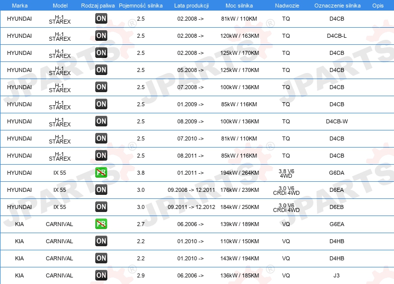The width and height of the screenshot is (394, 284).
Task: Click the Lata produkcji column header
Action: [x=191, y=6]
